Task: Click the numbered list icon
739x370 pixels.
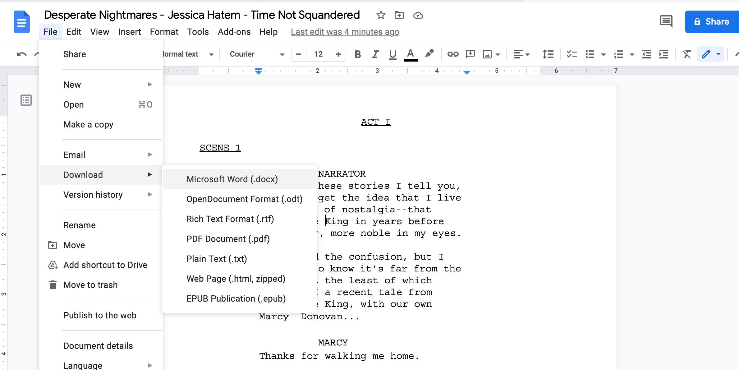Action: click(x=618, y=54)
